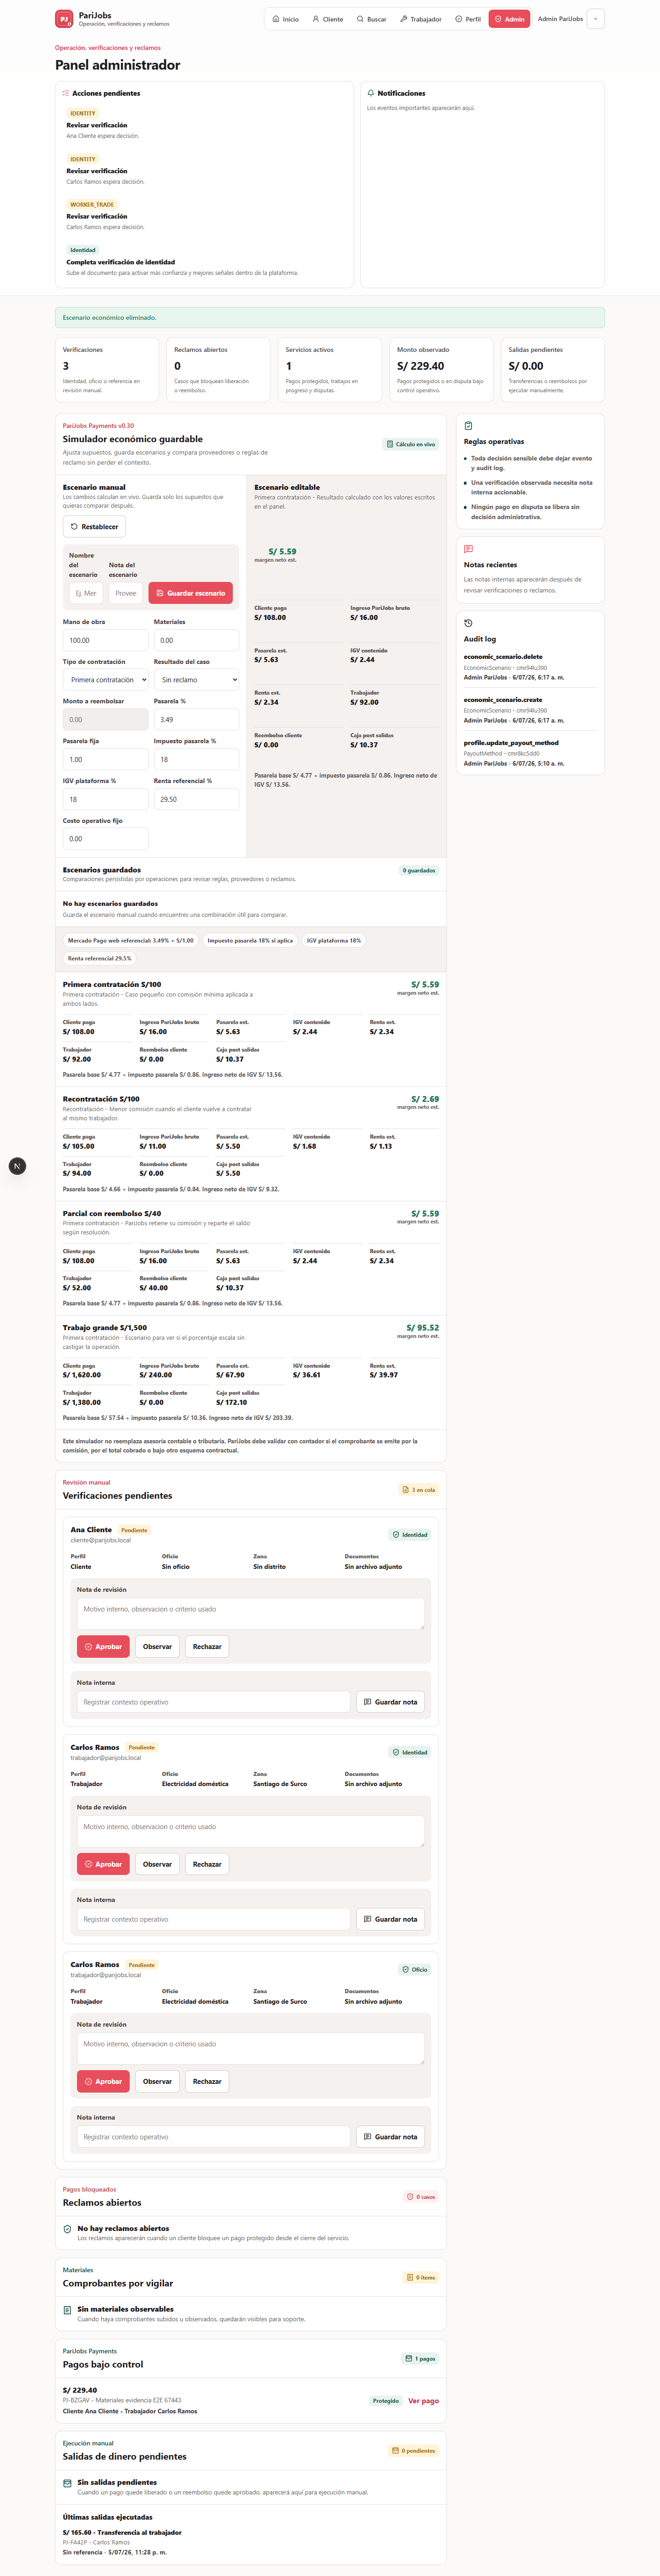Click the Notificaciones bell icon
The width and height of the screenshot is (660, 2576).
(371, 93)
